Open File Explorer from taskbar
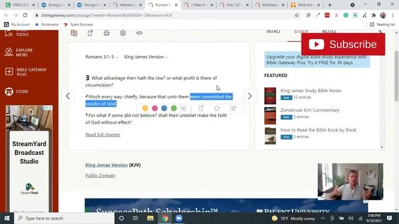This screenshot has height=224, width=399. click(x=150, y=218)
